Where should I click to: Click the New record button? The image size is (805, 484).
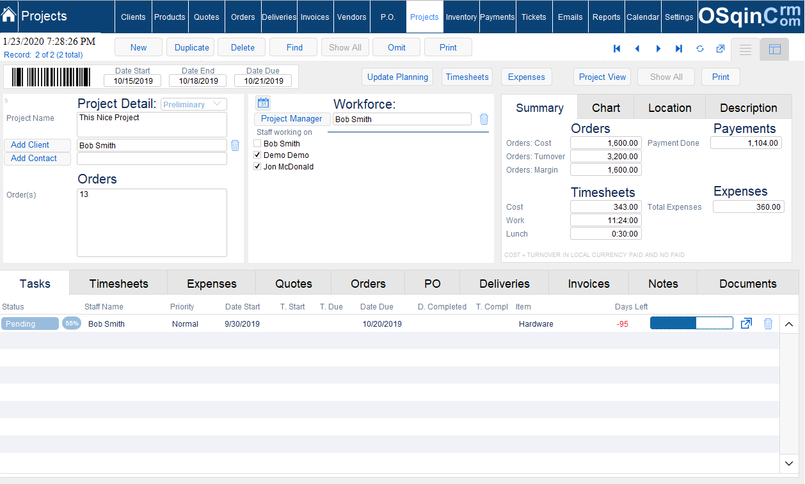tap(138, 47)
